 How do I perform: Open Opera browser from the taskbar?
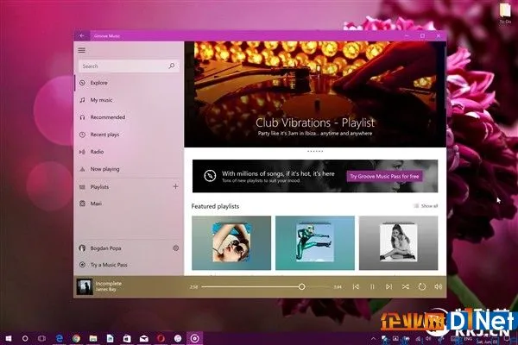pos(161,338)
